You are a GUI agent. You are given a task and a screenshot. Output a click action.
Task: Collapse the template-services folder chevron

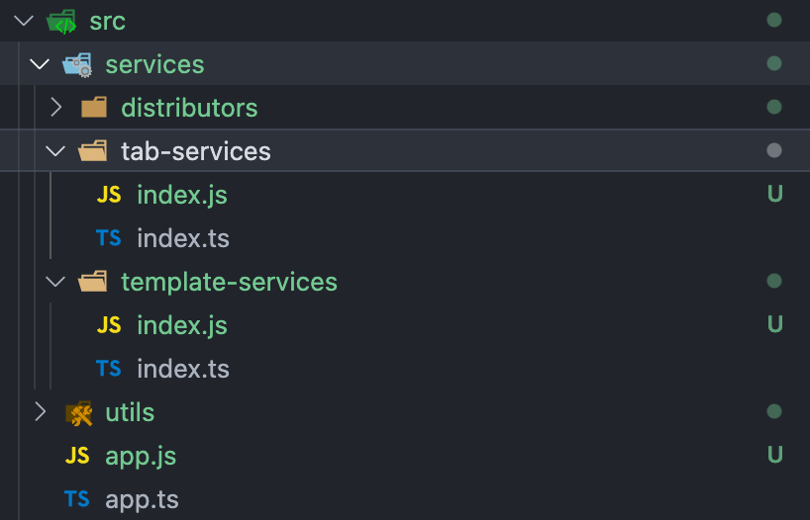[x=55, y=282]
